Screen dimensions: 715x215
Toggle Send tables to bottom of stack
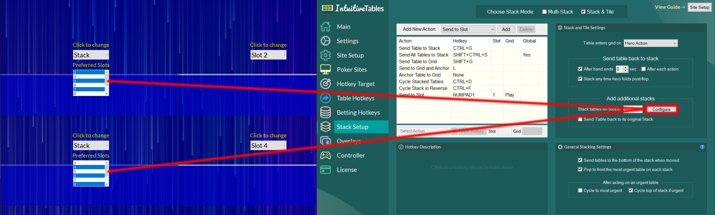580,160
